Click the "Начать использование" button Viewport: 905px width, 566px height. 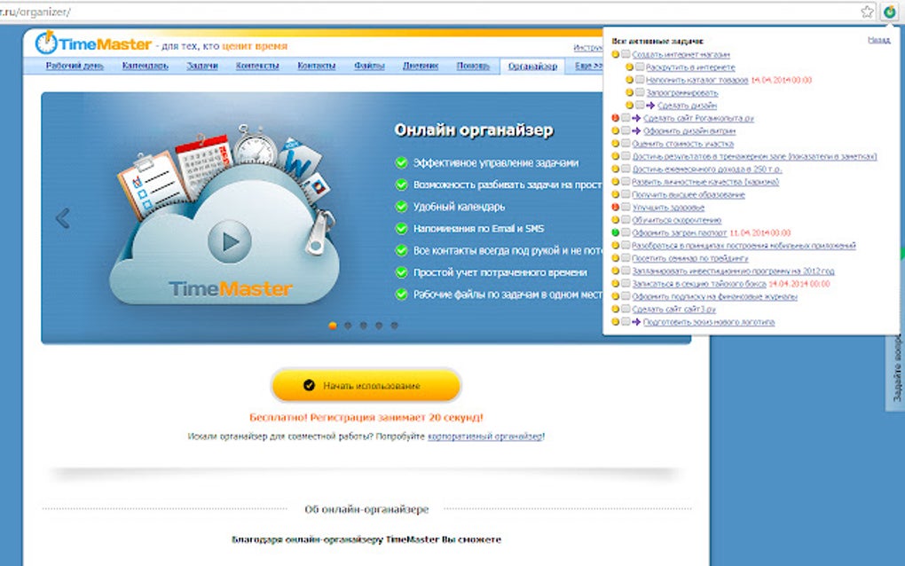367,385
